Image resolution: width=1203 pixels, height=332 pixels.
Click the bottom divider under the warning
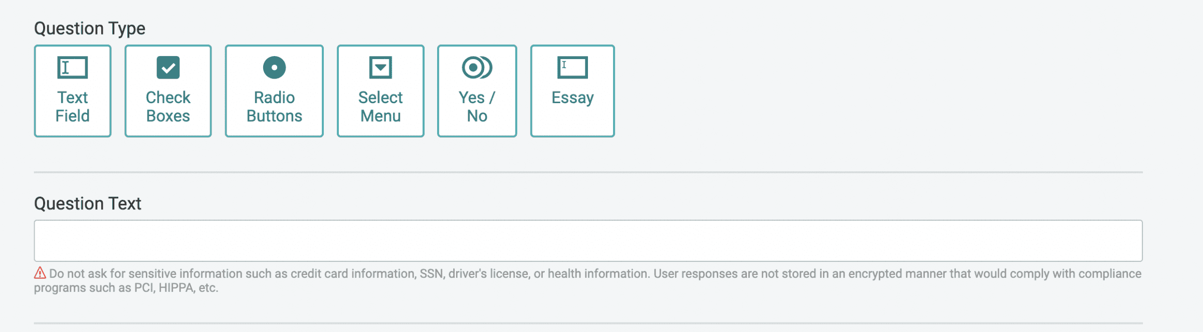(588, 323)
